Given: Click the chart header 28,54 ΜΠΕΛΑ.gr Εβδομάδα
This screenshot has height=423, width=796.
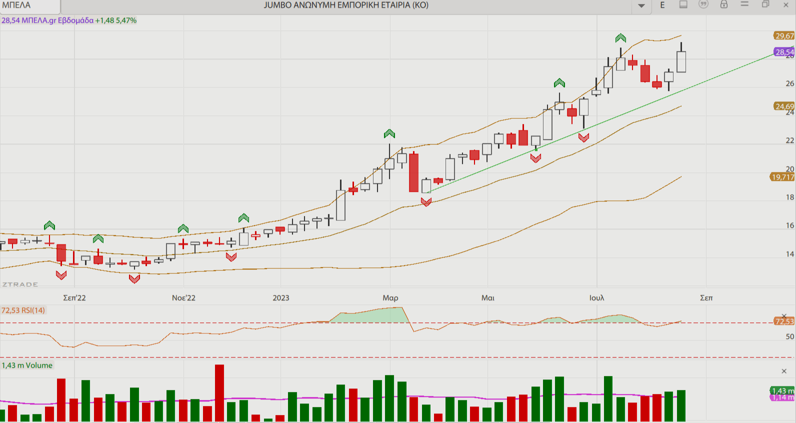Looking at the screenshot, I should (47, 20).
